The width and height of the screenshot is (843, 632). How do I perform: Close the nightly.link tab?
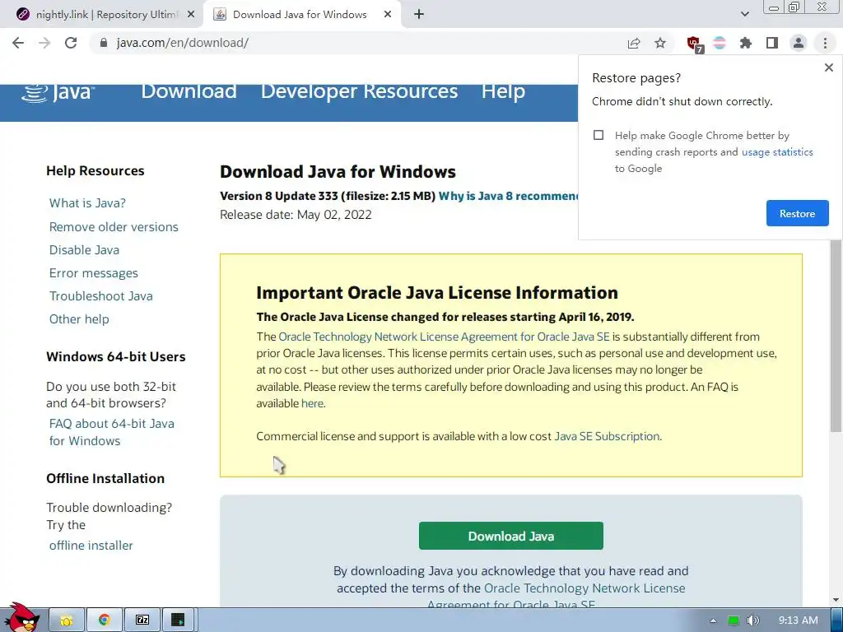[x=191, y=15]
